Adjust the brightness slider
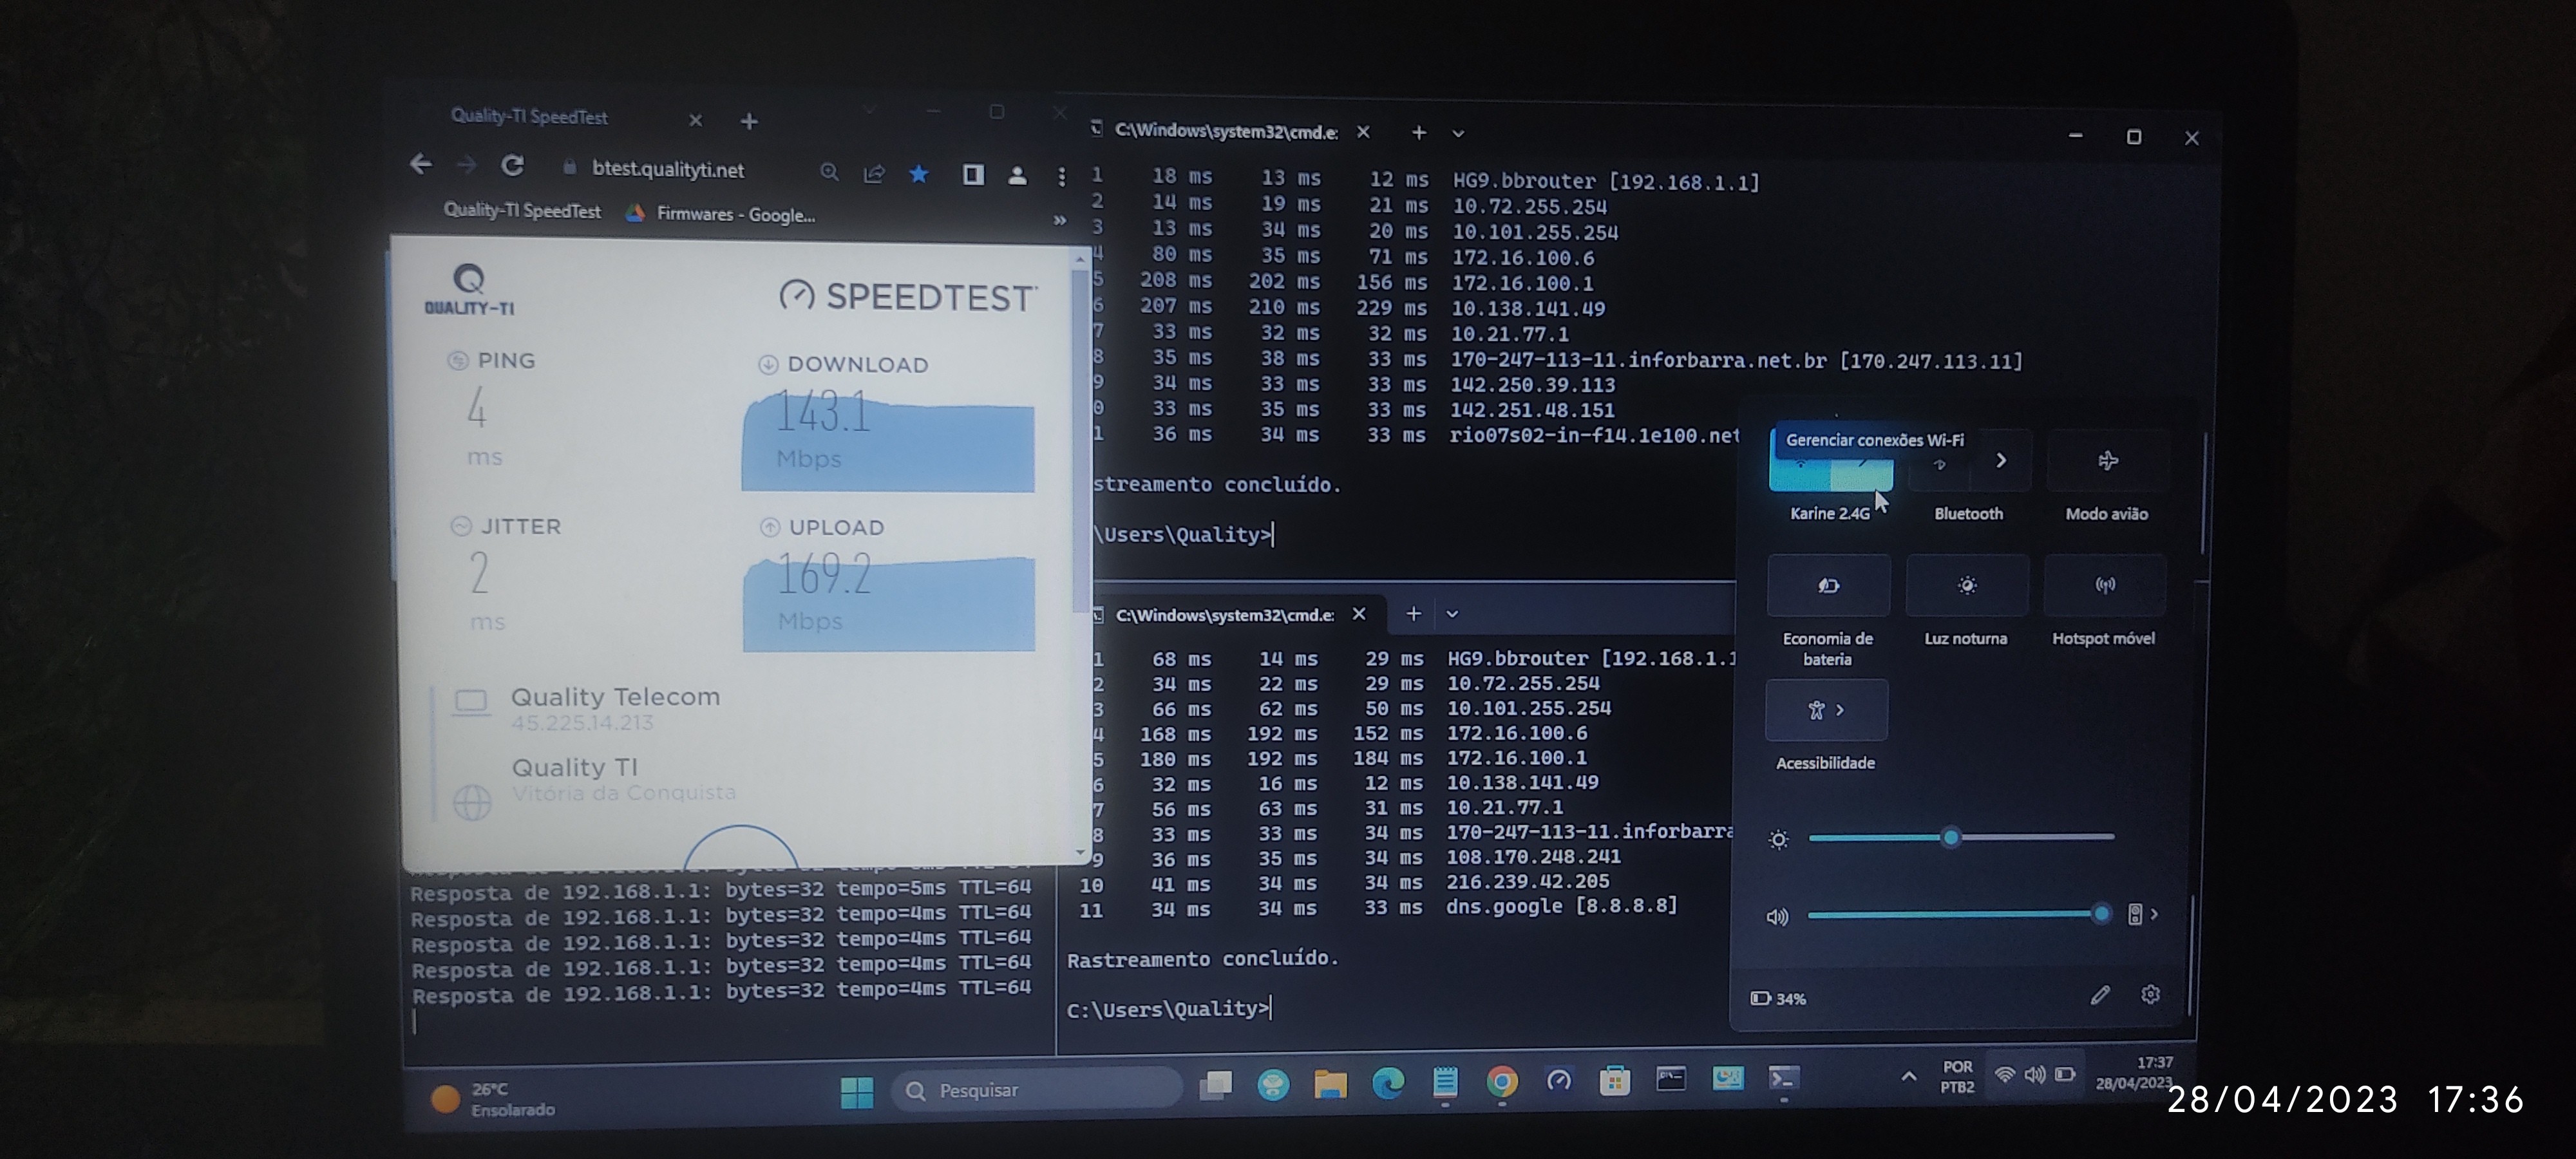2576x1159 pixels. (x=1950, y=837)
